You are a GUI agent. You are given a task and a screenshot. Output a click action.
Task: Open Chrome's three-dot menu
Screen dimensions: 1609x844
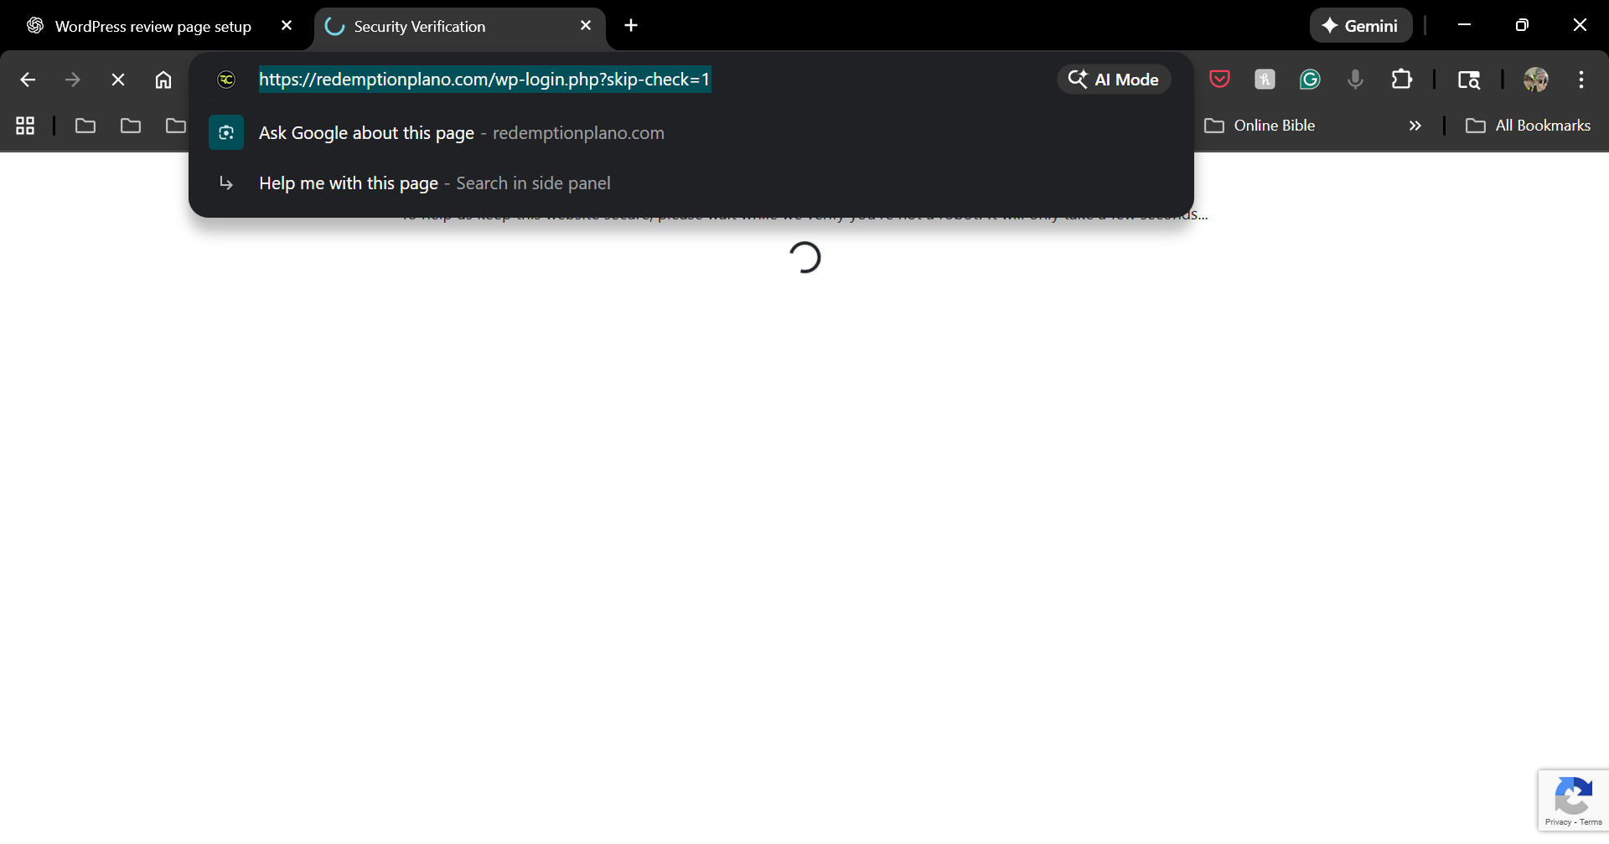click(x=1581, y=80)
